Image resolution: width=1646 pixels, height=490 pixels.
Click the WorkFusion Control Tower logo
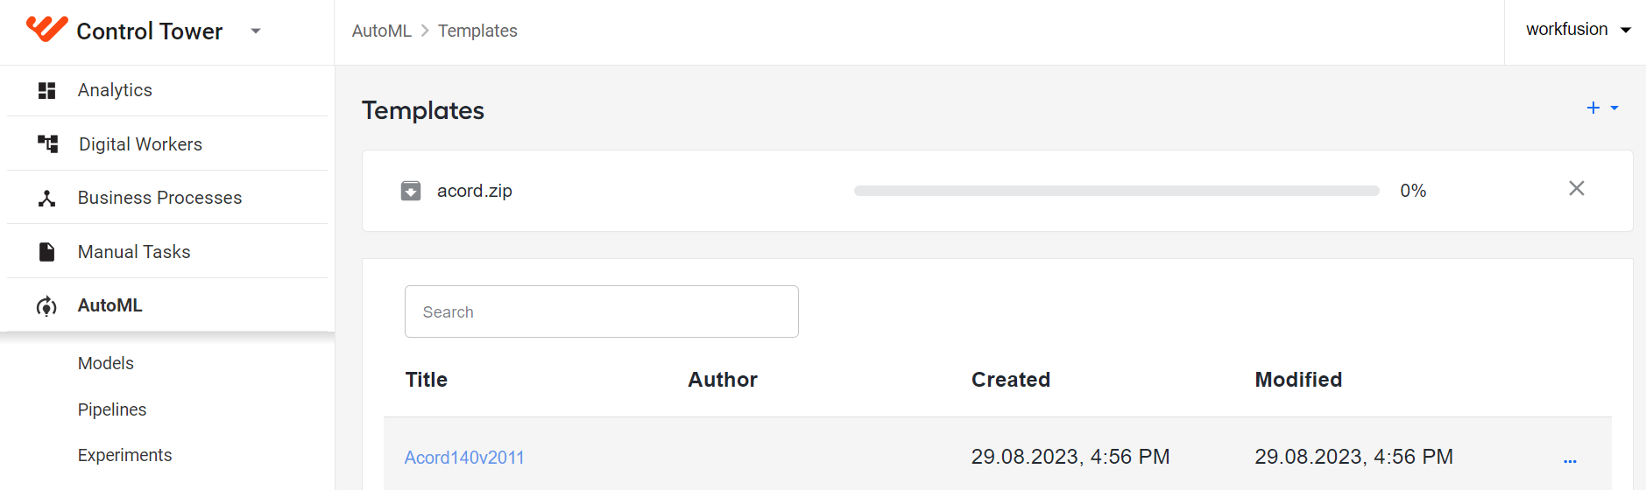47,30
